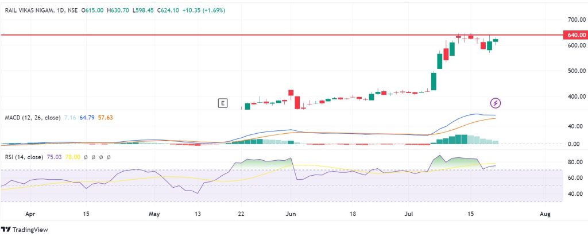Click the MACD (12, 26, close) legend
This screenshot has width=588, height=236.
[33, 118]
